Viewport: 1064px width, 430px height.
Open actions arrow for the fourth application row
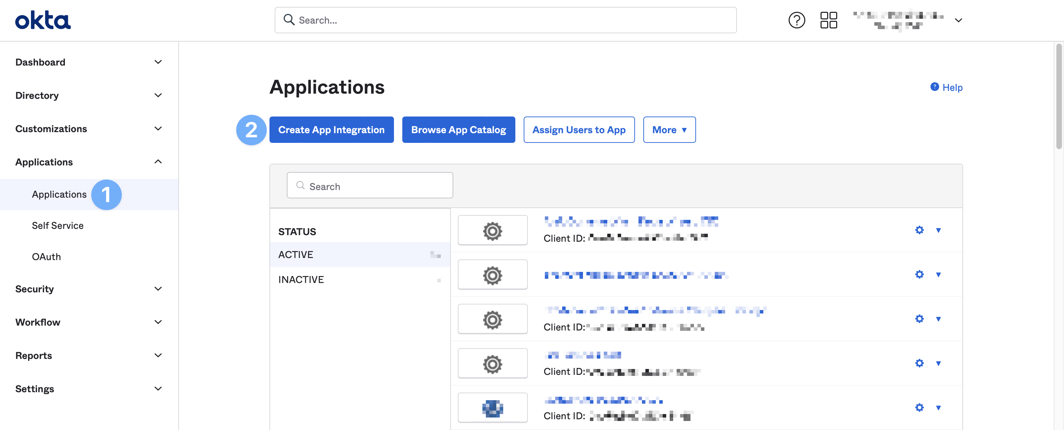(938, 363)
